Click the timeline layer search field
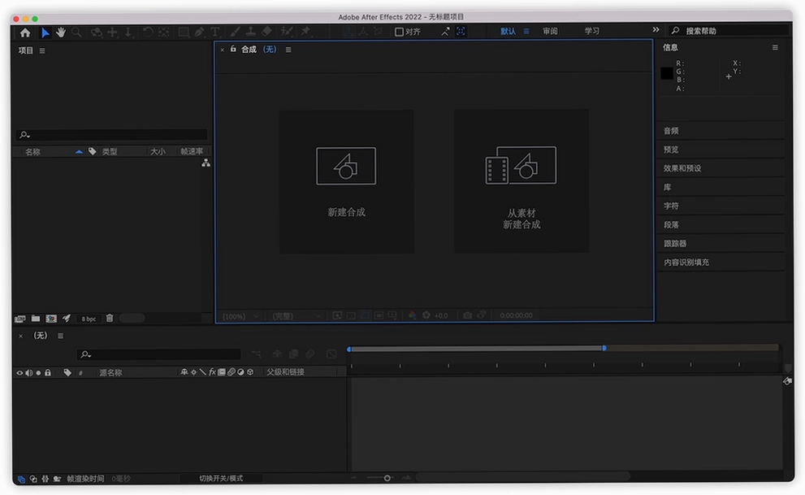This screenshot has width=805, height=495. pos(158,354)
